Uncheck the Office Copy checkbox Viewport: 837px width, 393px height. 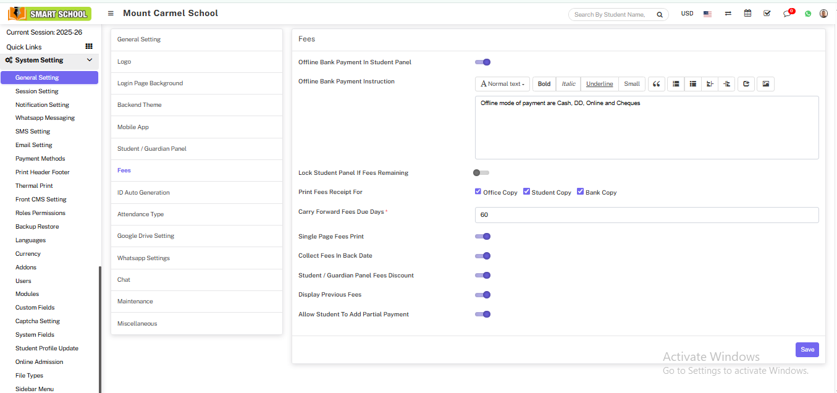[x=478, y=192]
